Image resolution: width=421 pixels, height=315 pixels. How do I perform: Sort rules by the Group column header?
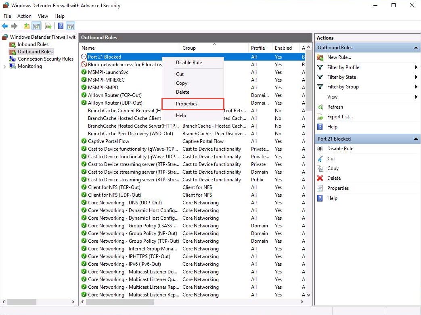(214, 48)
